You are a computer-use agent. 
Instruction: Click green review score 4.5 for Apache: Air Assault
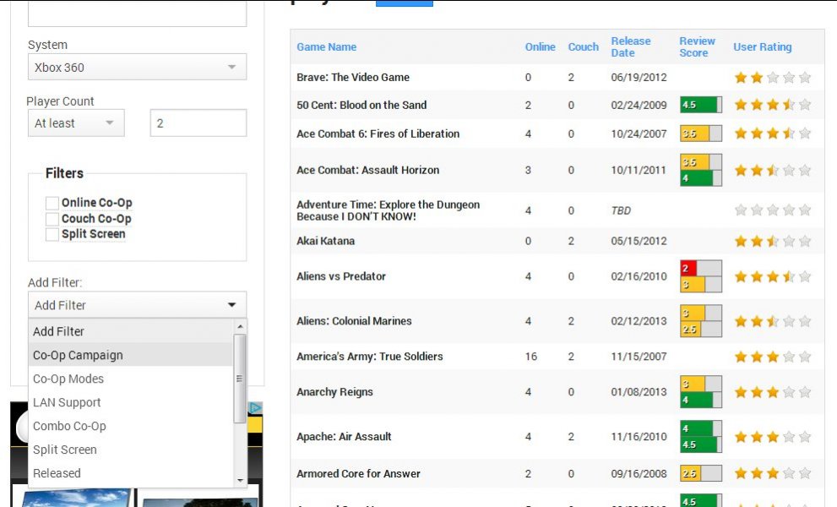(x=700, y=444)
